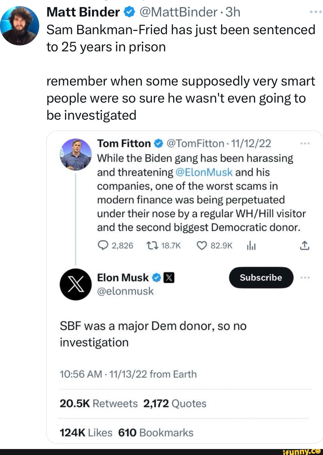The image size is (323, 455).
Task: Click the retweet icon showing 18.7K
Action: click(152, 245)
